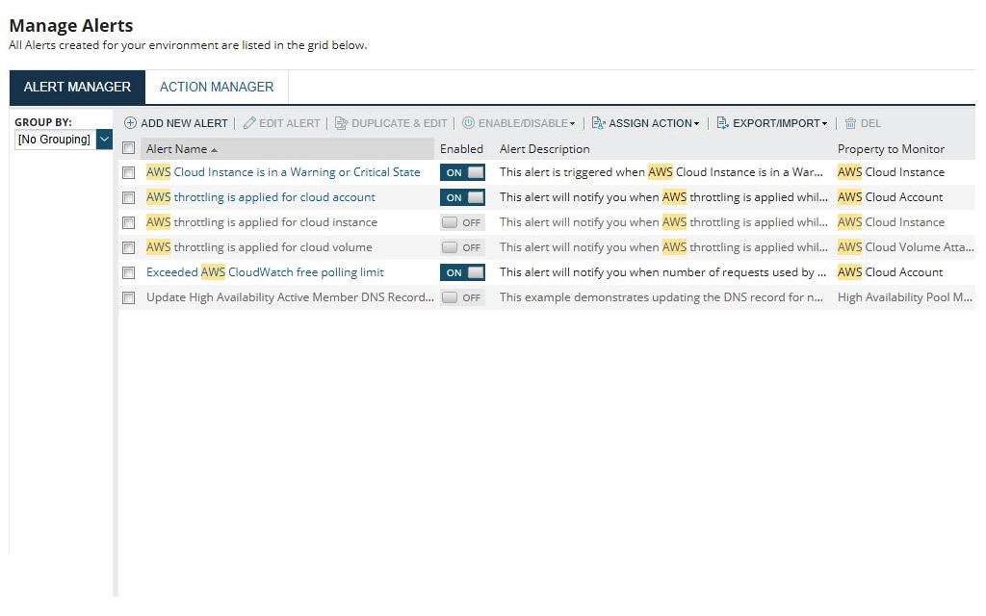
Task: Click the sort arrow on Alert Name column
Action: (x=214, y=148)
